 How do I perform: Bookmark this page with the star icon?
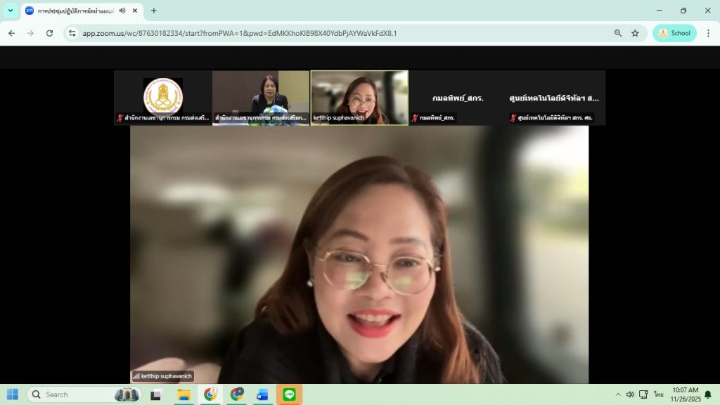pyautogui.click(x=635, y=33)
